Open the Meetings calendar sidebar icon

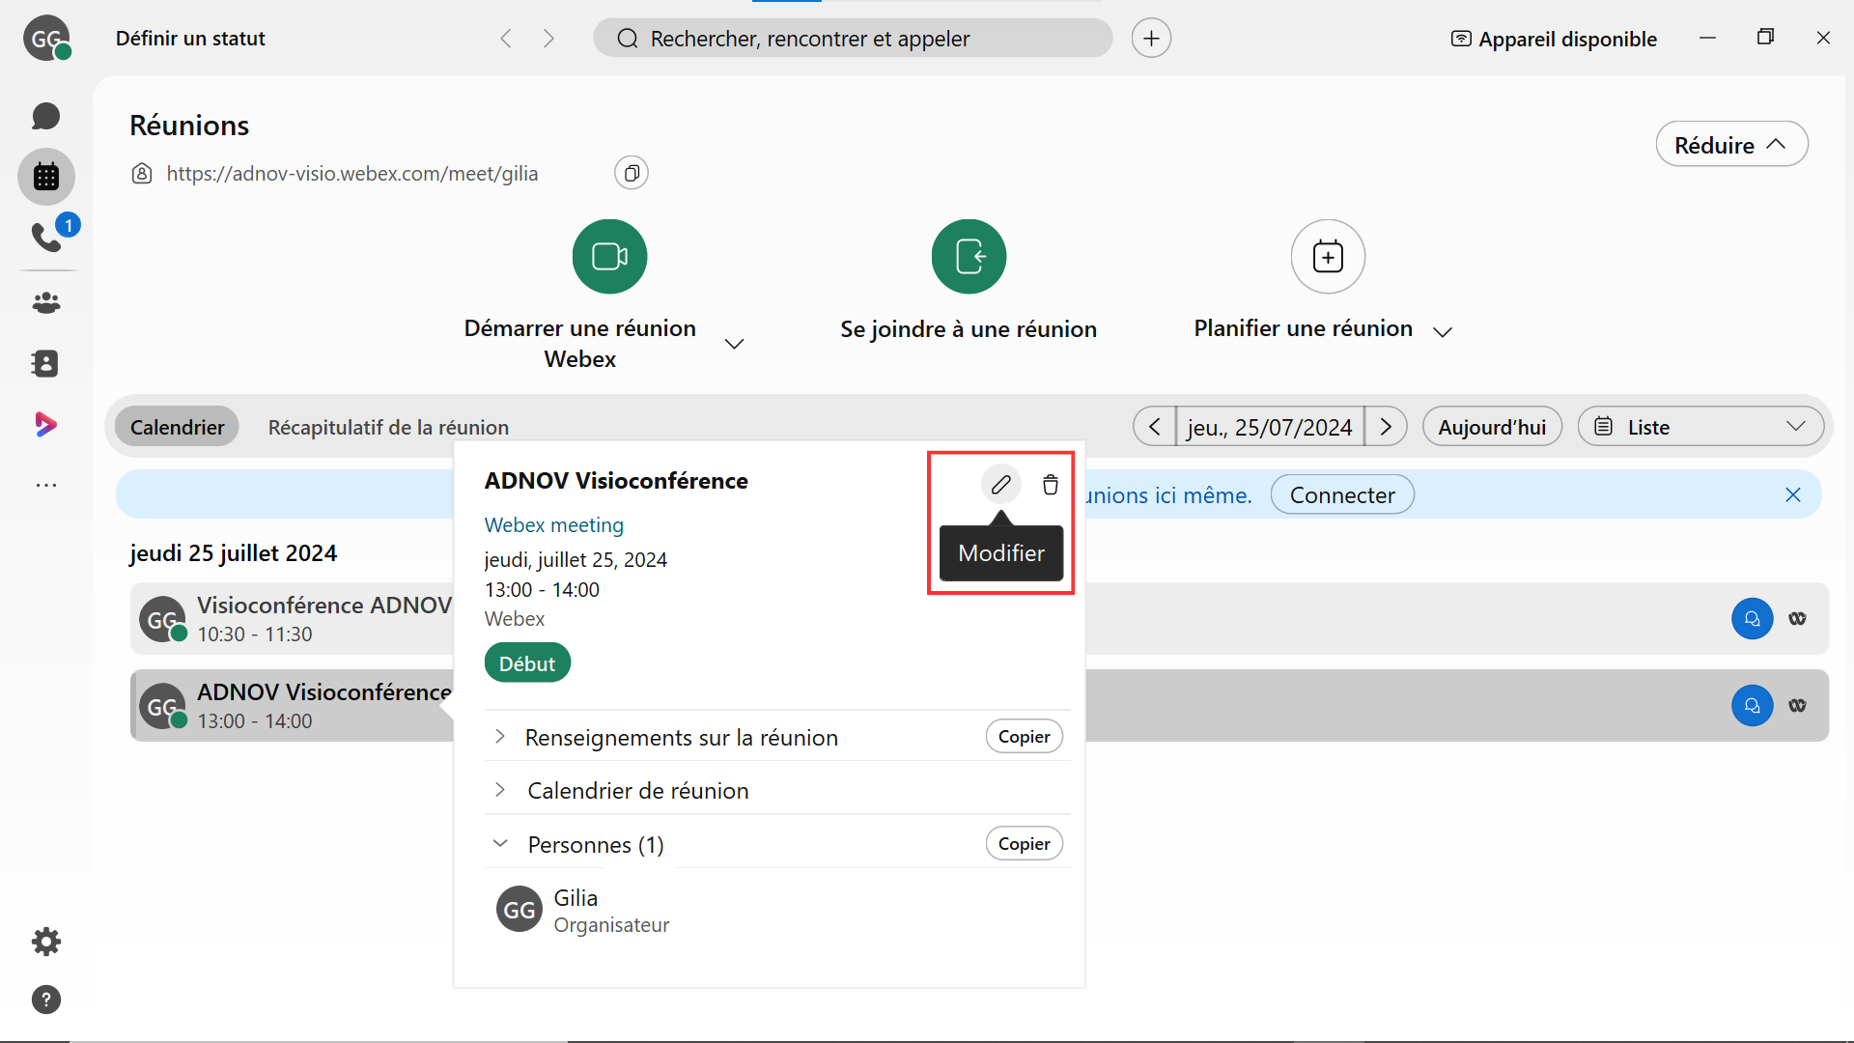(45, 177)
